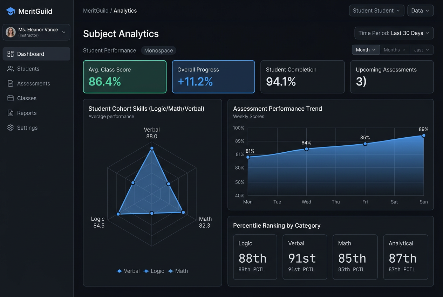Click the Sunday 89% trend data point

424,135
